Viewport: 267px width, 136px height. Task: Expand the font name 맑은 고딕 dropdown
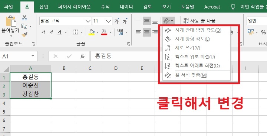pos(88,21)
